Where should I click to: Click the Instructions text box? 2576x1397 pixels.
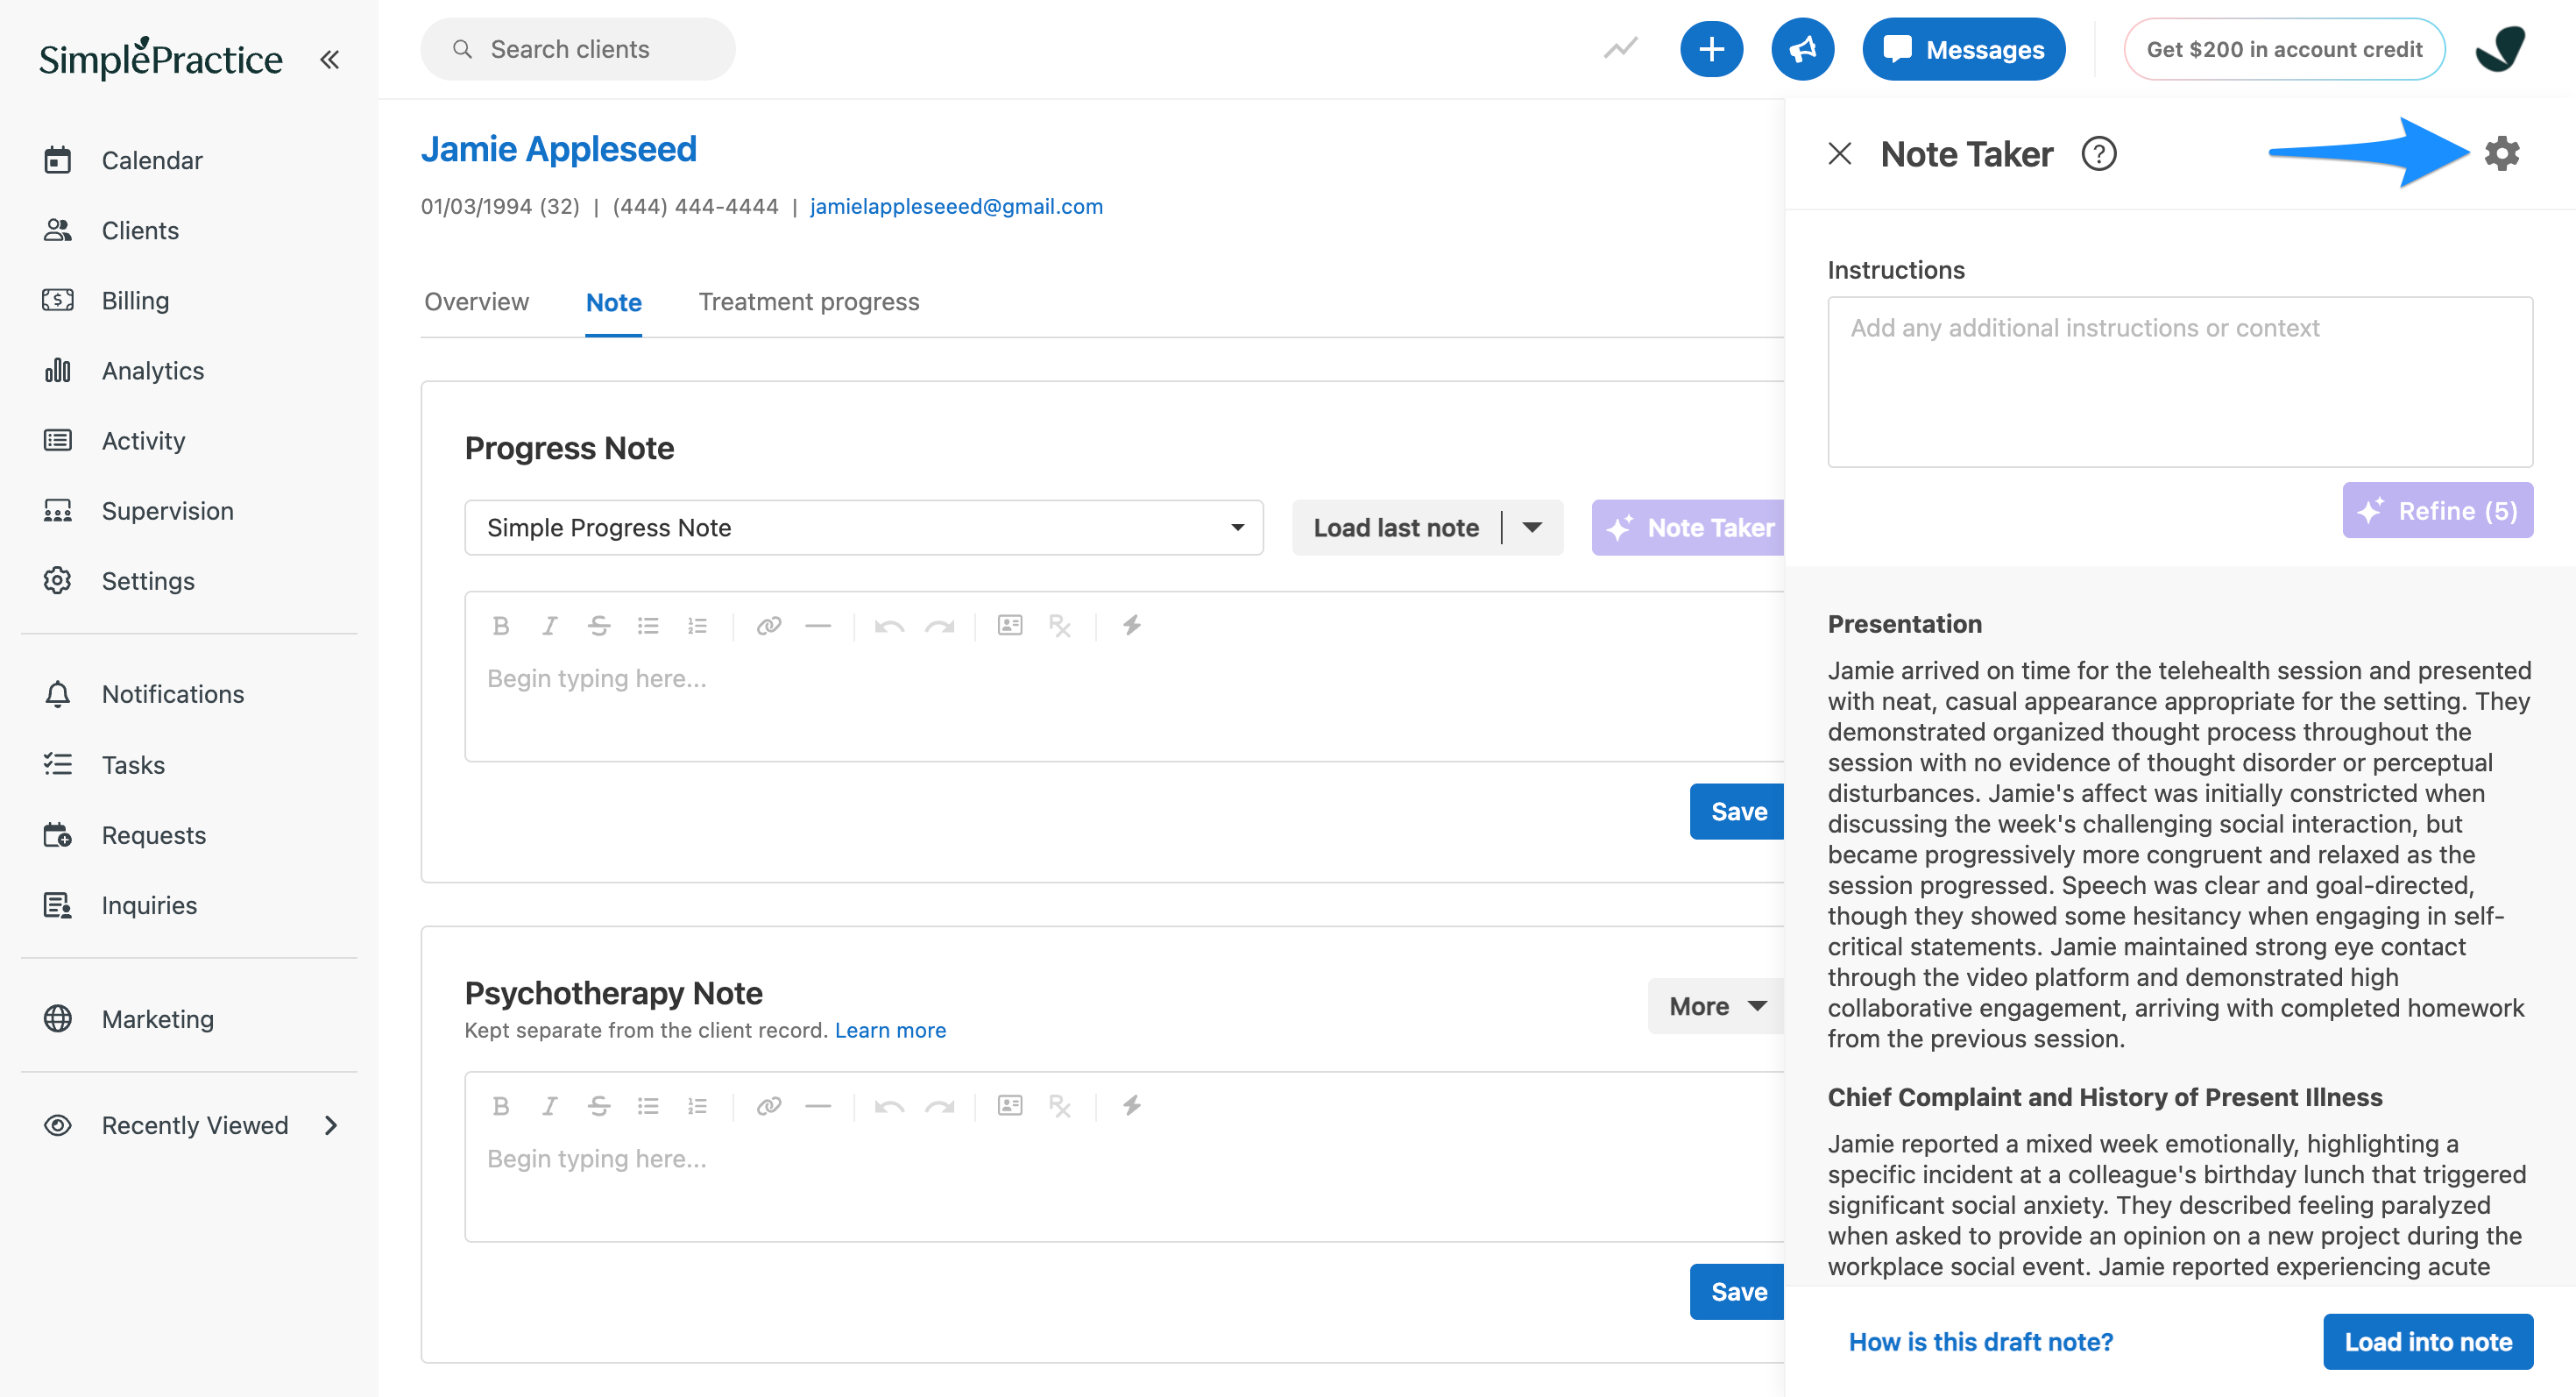[2180, 381]
